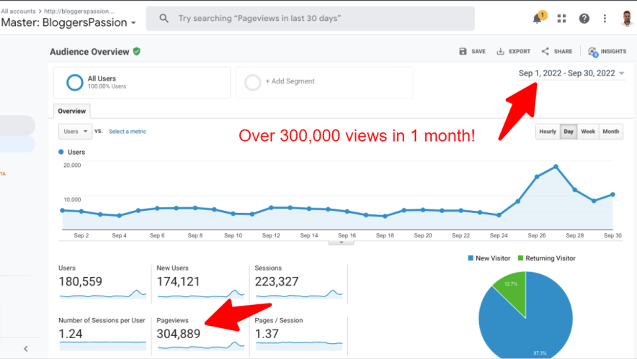The image size is (637, 359).
Task: Switch chart to Hourly view
Action: tap(548, 132)
